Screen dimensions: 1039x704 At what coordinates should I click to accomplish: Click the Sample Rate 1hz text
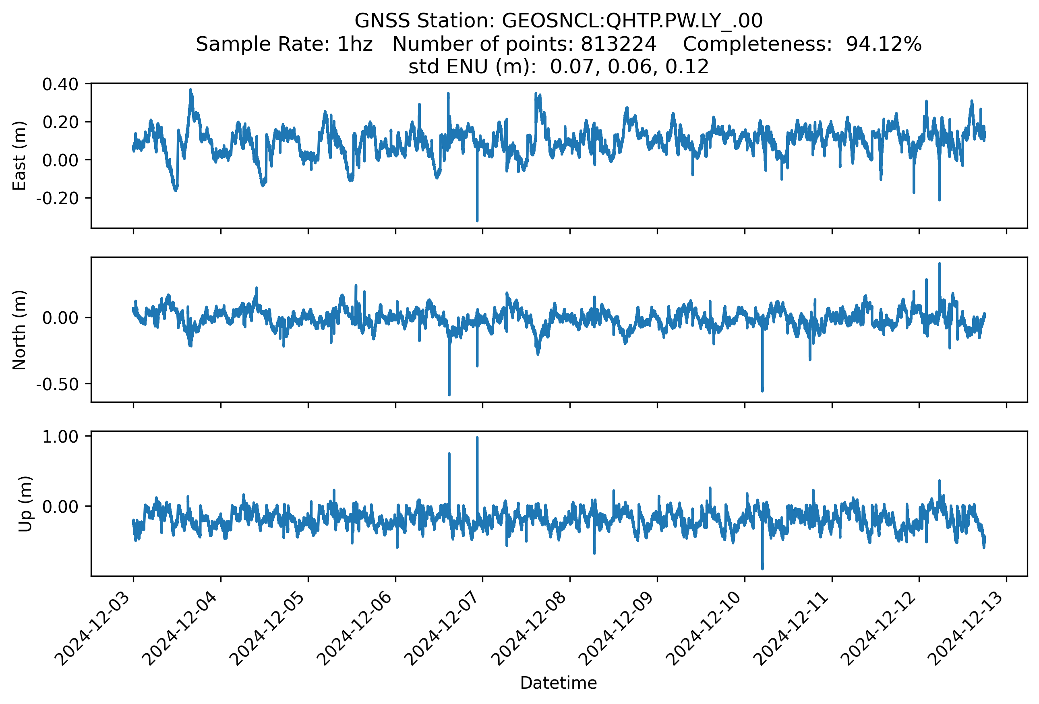(x=284, y=44)
